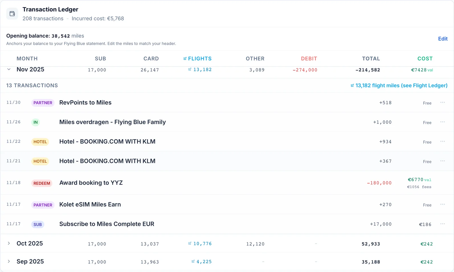Select Subscribe to Miles Complete EUR transaction
The height and width of the screenshot is (272, 454).
click(x=227, y=224)
